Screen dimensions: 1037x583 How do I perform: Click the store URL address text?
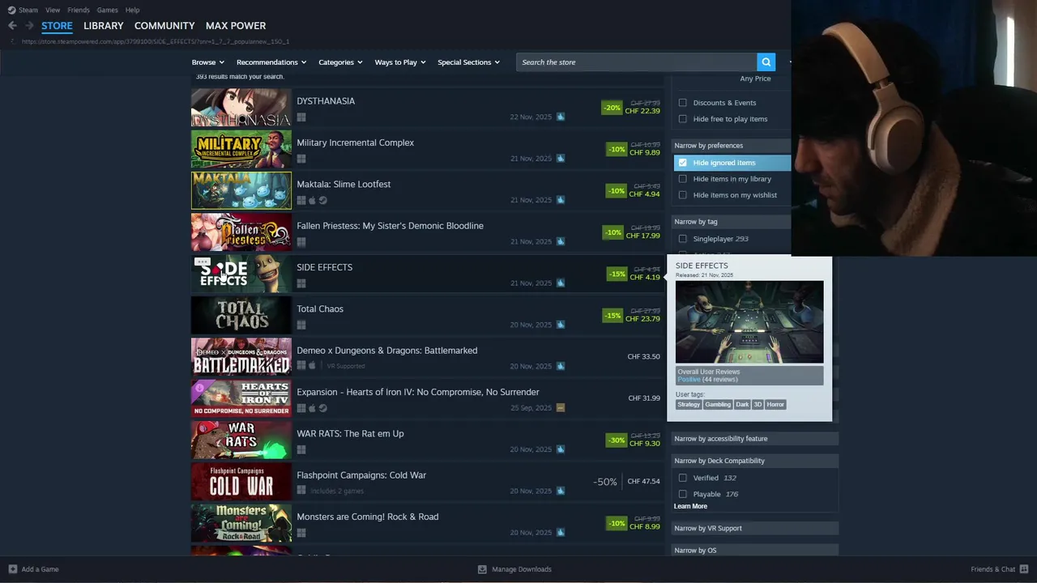click(156, 41)
